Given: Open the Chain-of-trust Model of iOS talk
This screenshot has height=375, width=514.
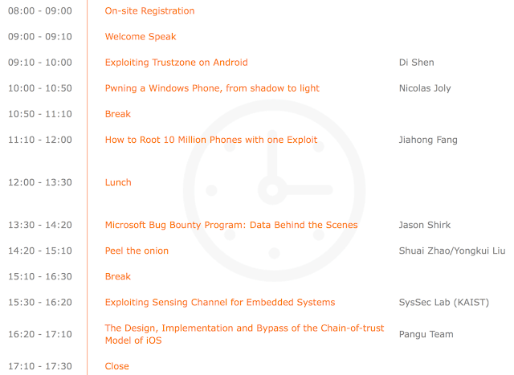Looking at the screenshot, I should pos(244,334).
